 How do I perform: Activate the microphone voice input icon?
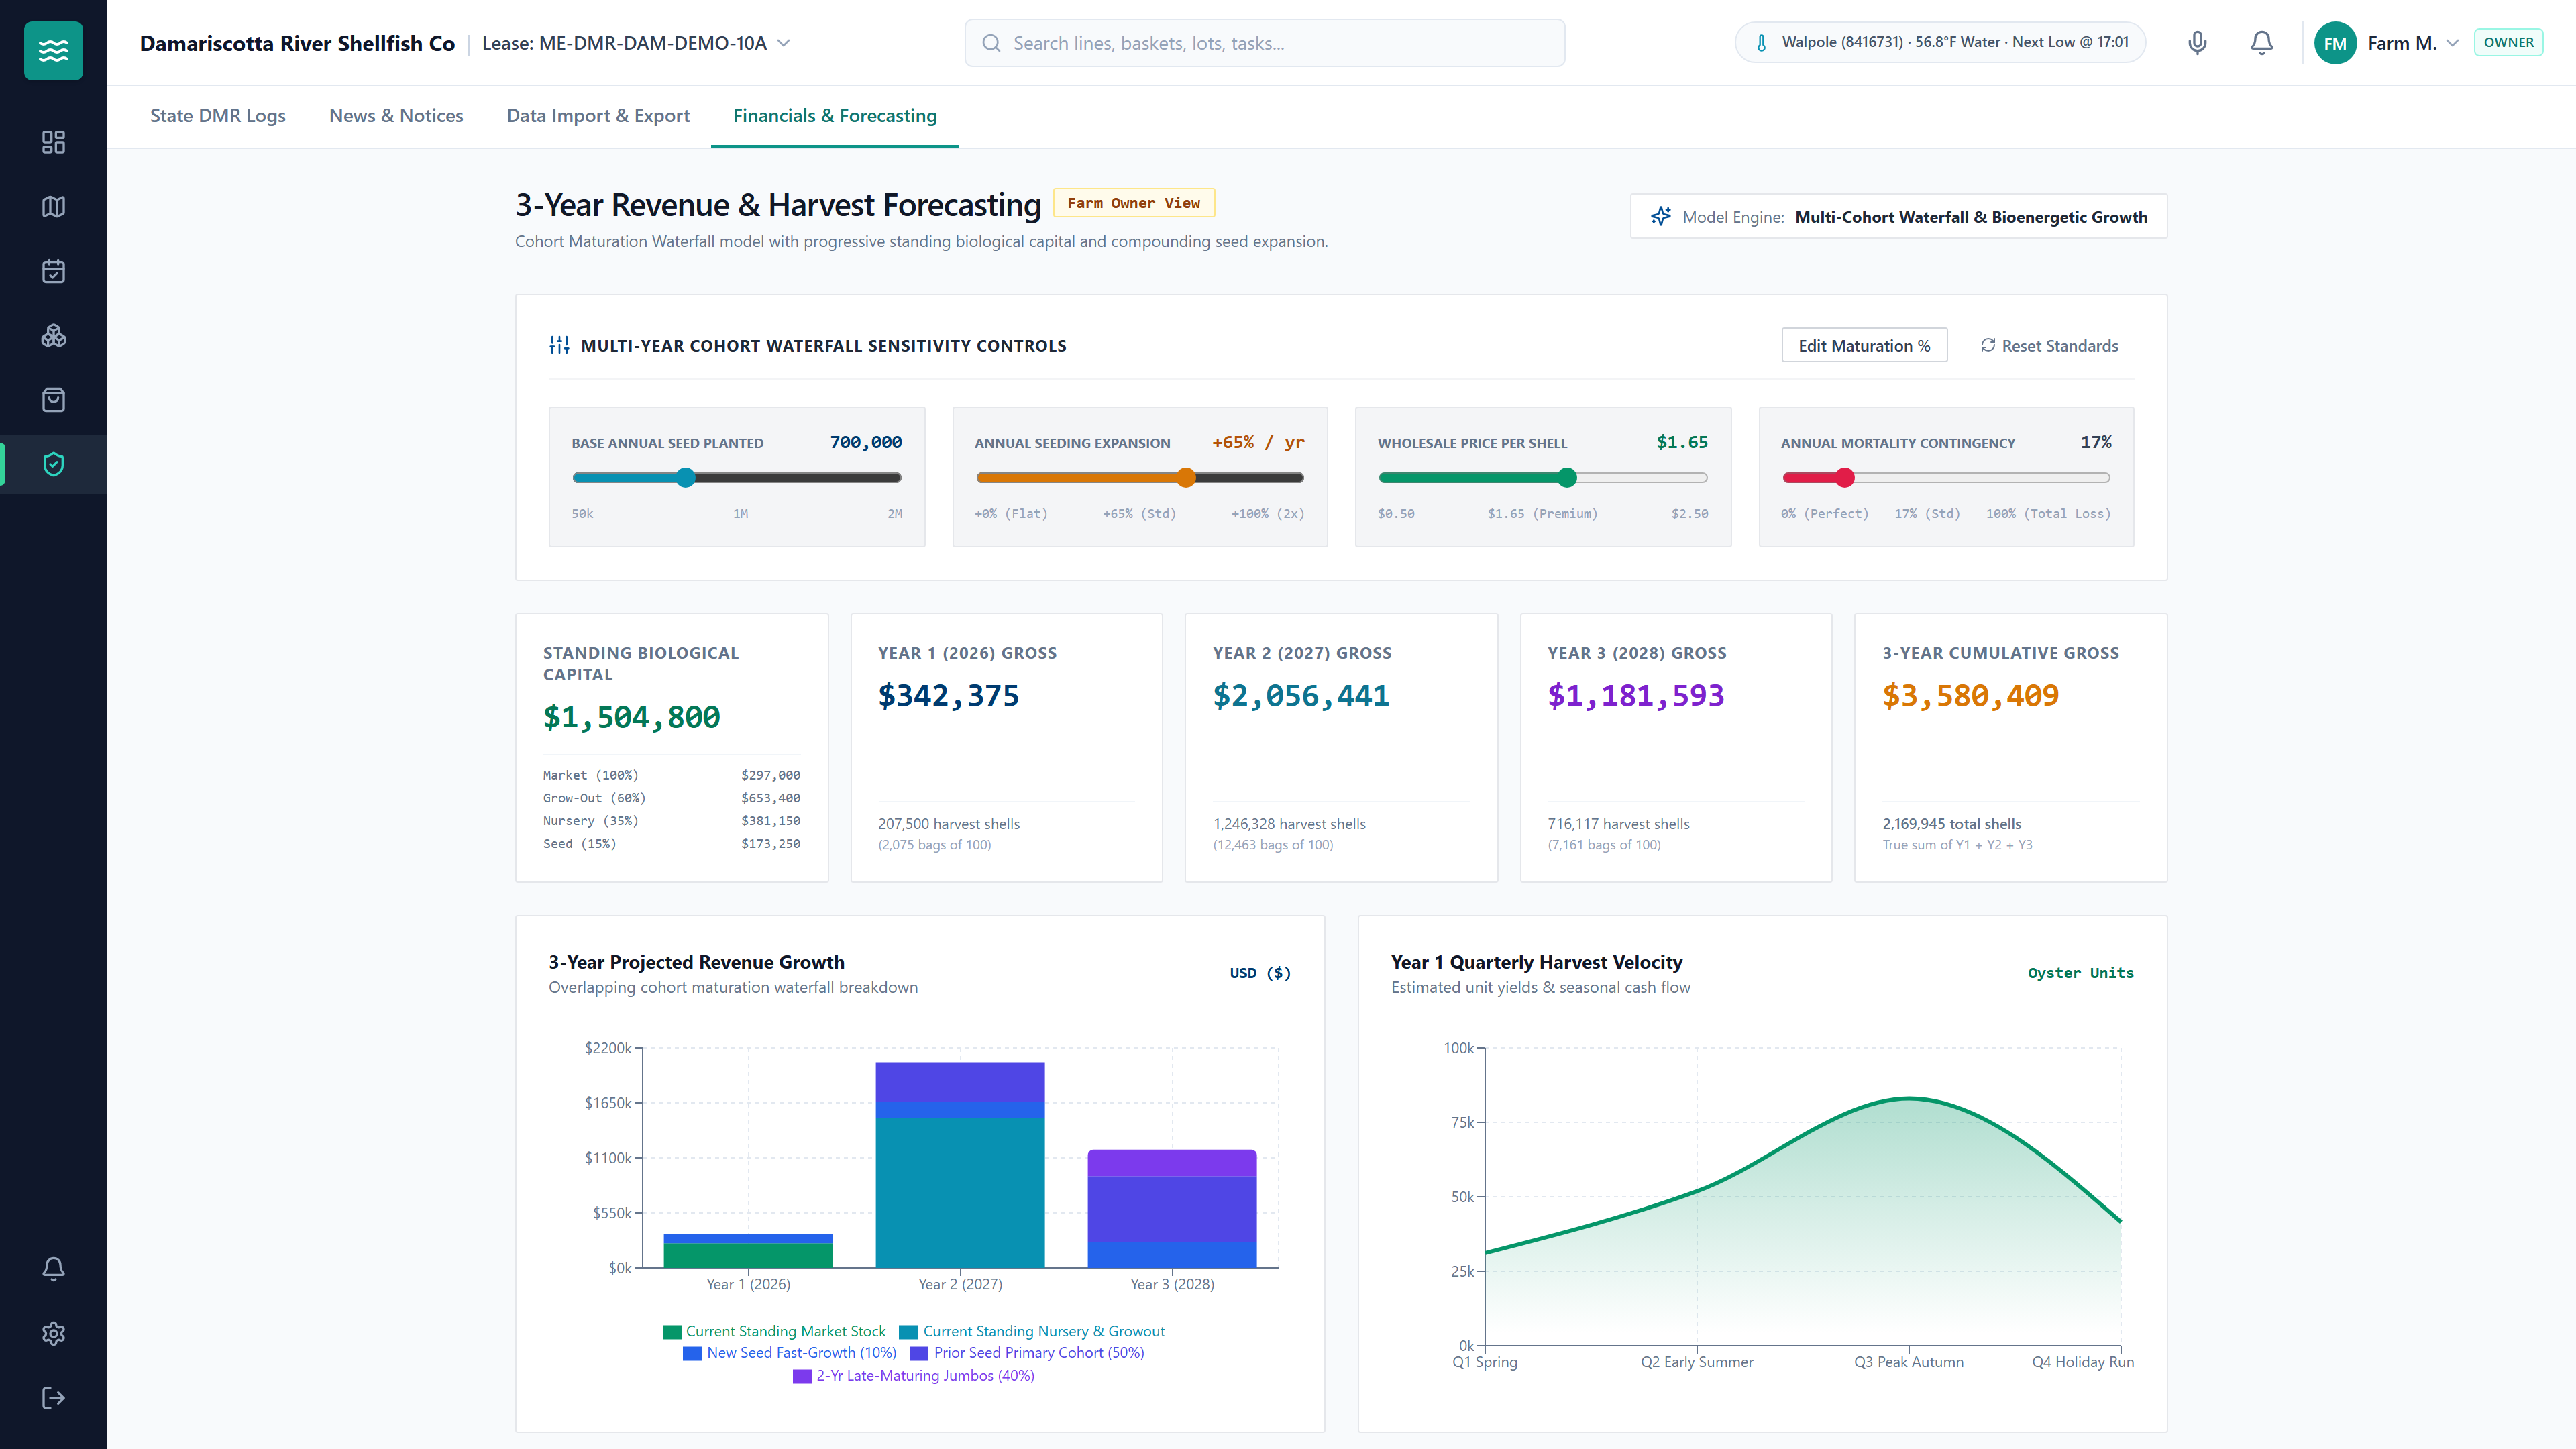point(2197,42)
